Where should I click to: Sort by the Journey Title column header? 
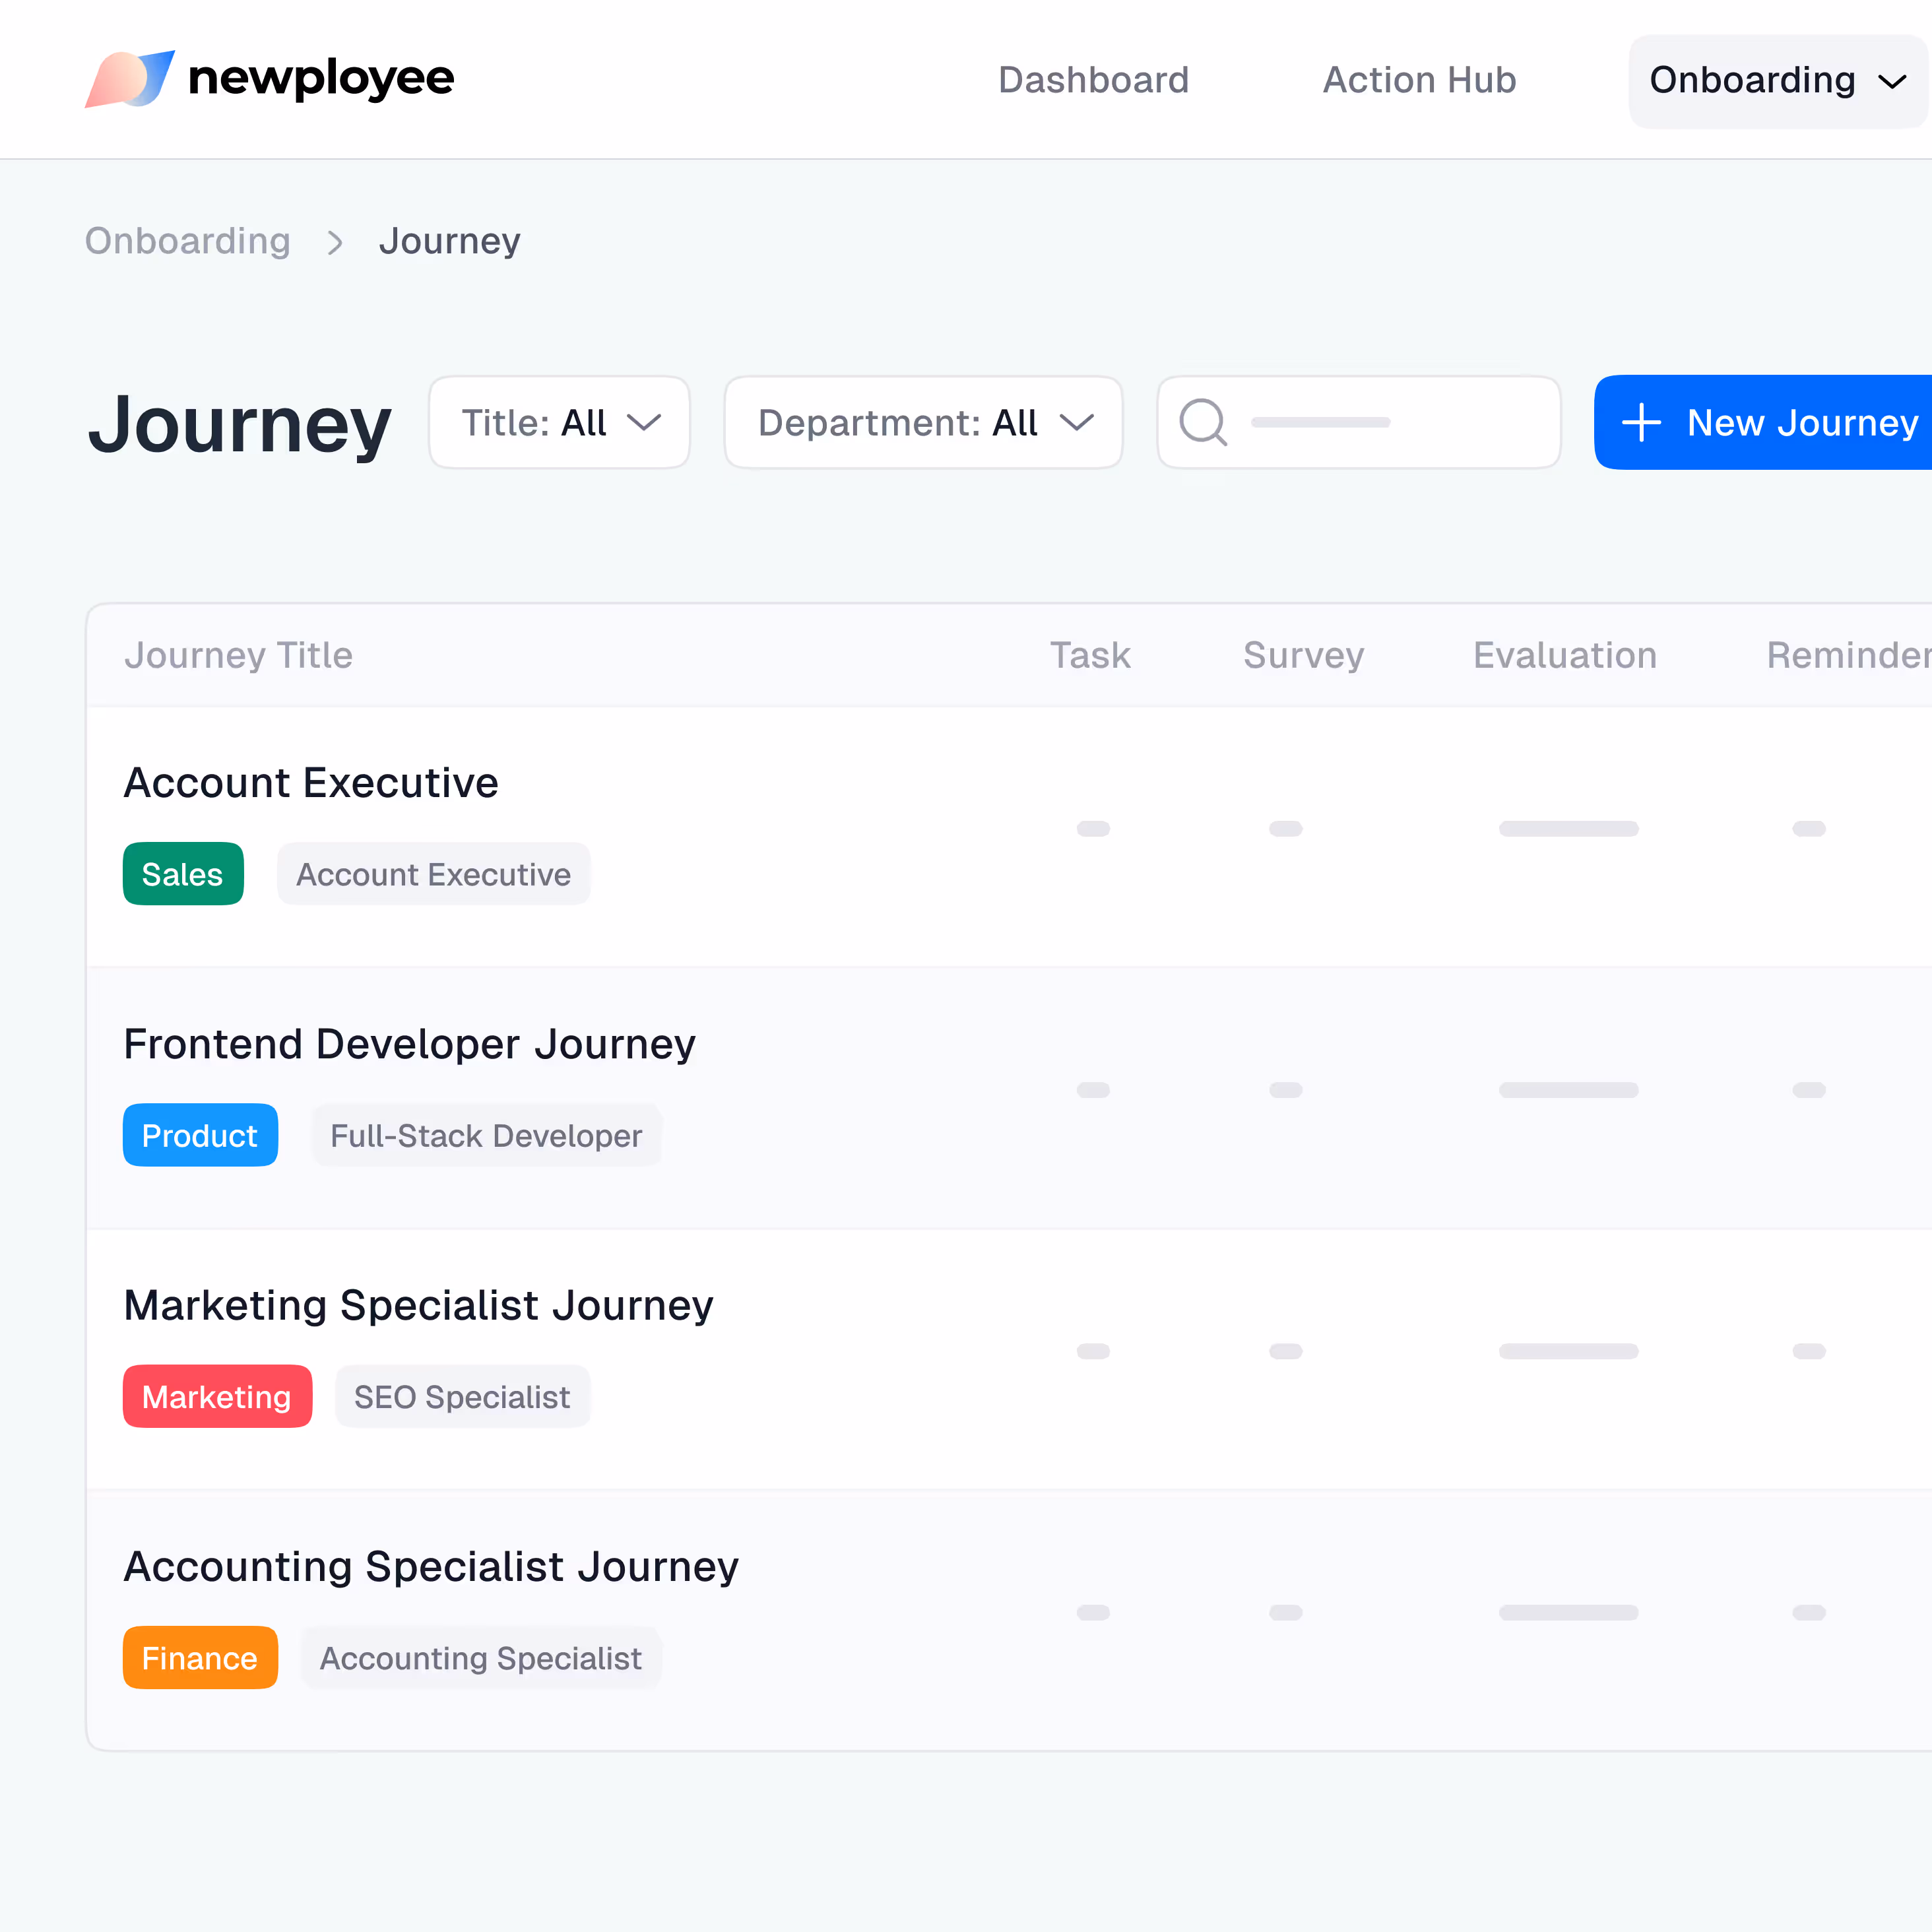point(239,655)
